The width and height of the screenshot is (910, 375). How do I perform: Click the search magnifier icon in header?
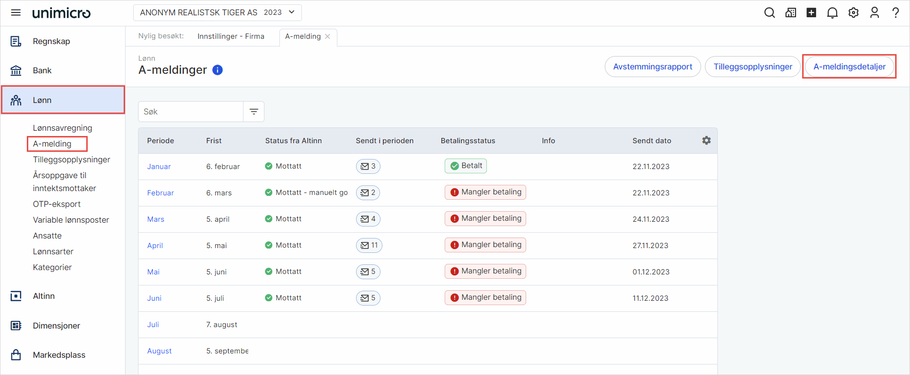coord(769,13)
